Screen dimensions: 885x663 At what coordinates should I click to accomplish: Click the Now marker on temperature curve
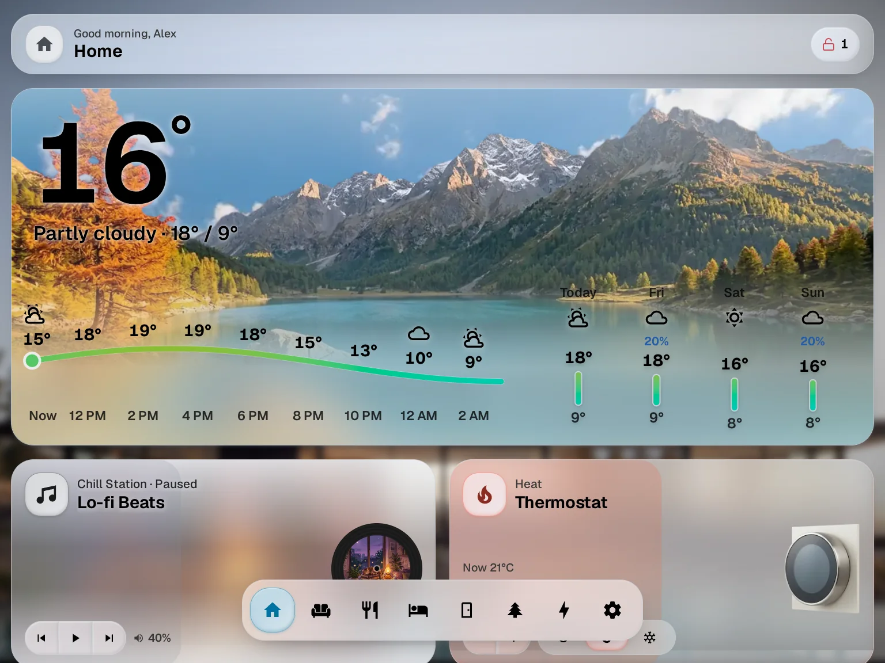[32, 361]
